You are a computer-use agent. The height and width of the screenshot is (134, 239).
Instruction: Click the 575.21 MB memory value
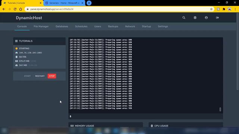[x=24, y=61]
